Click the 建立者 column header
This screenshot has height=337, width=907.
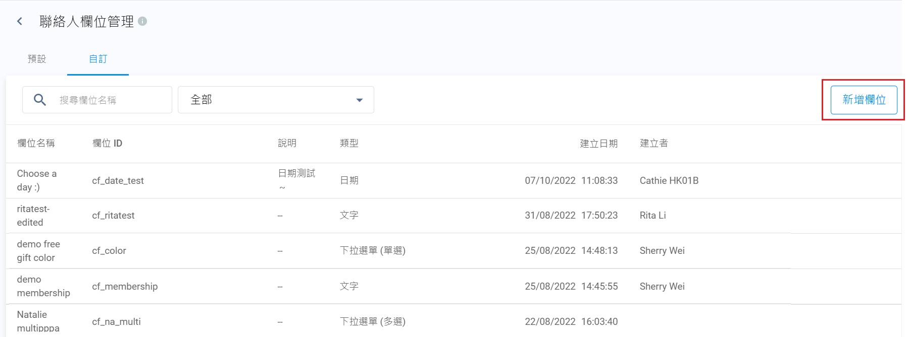[653, 144]
